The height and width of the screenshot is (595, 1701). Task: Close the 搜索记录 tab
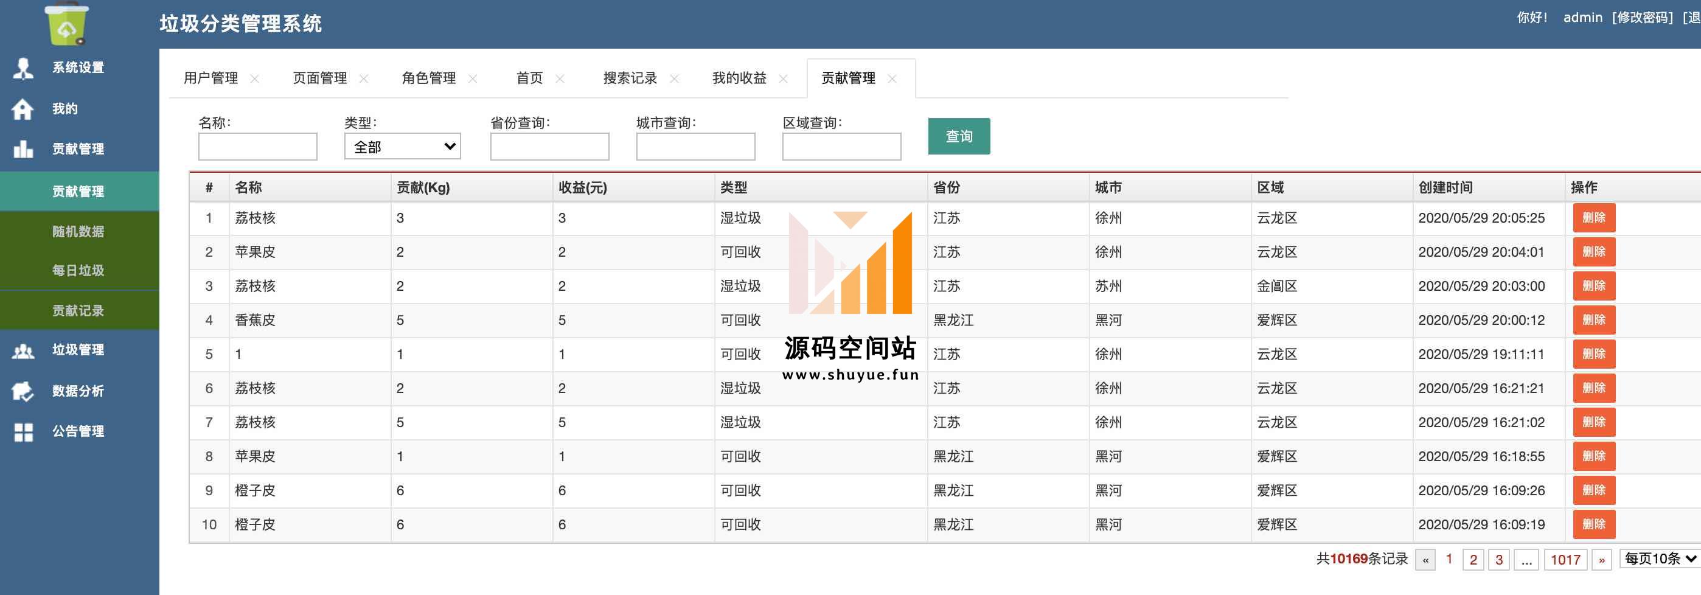pyautogui.click(x=674, y=78)
